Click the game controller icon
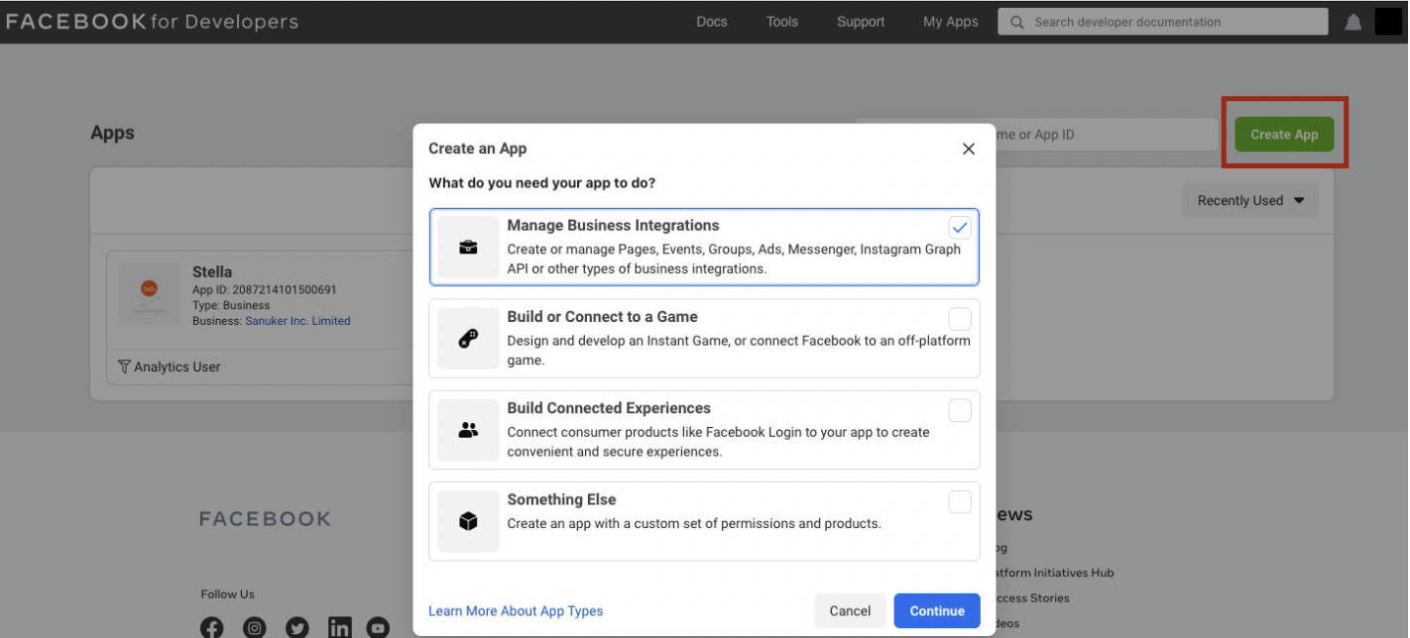This screenshot has height=638, width=1410. pos(468,339)
